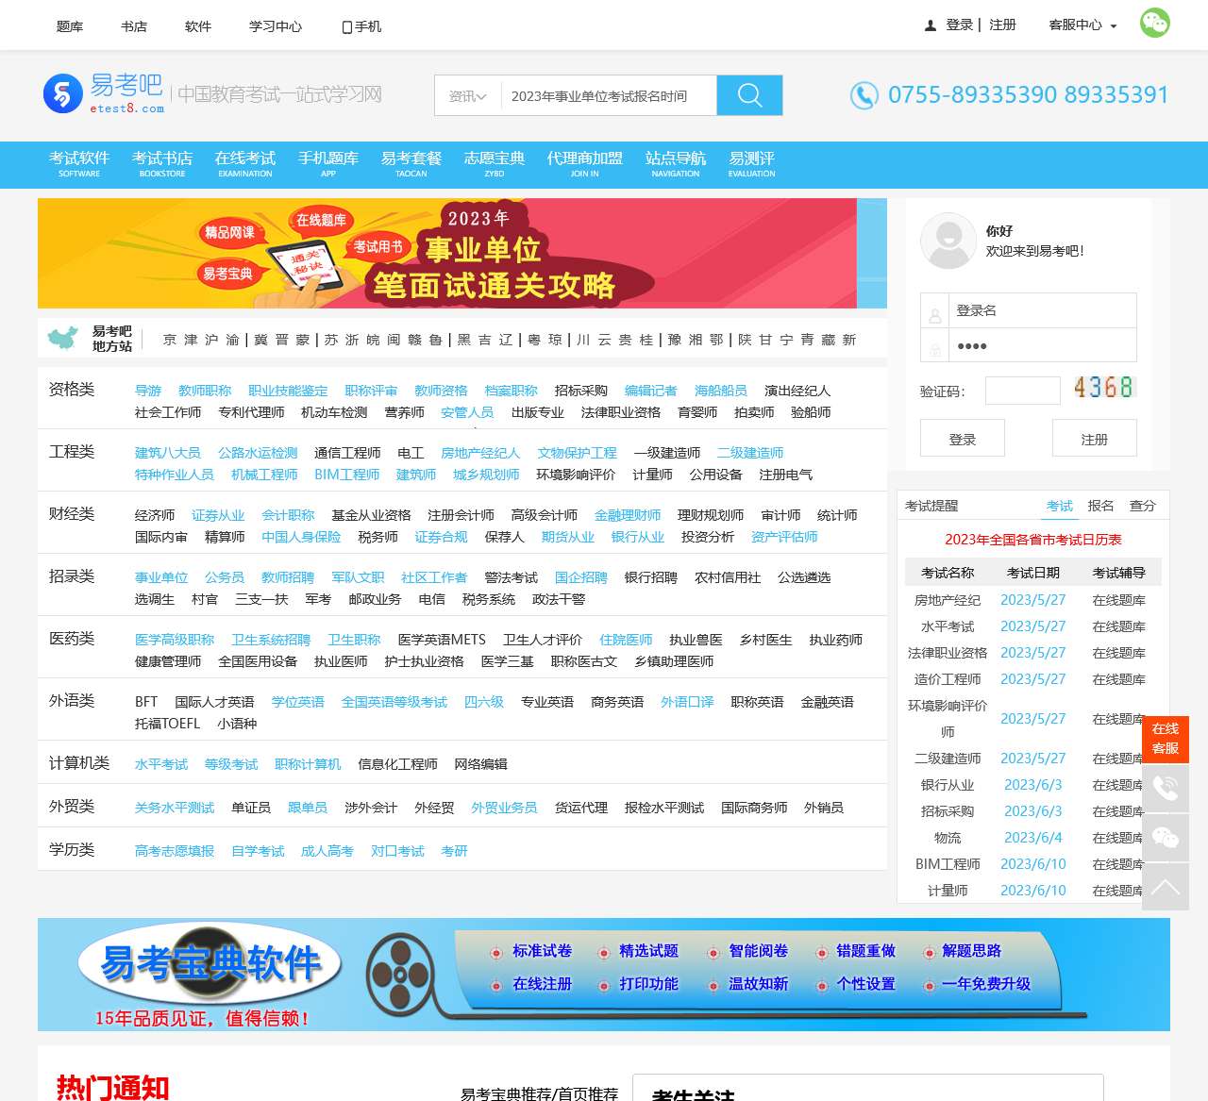Open the 学习中心 menu item

pyautogui.click(x=274, y=26)
